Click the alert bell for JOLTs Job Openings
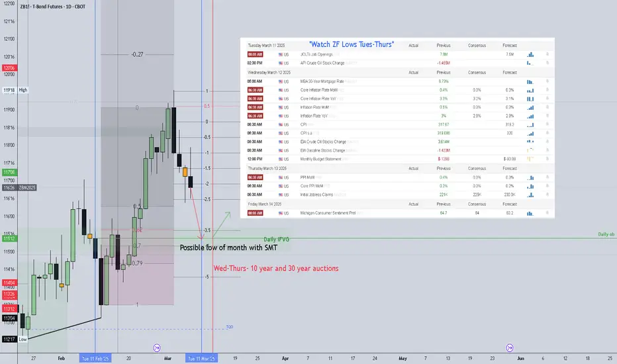 tap(547, 54)
